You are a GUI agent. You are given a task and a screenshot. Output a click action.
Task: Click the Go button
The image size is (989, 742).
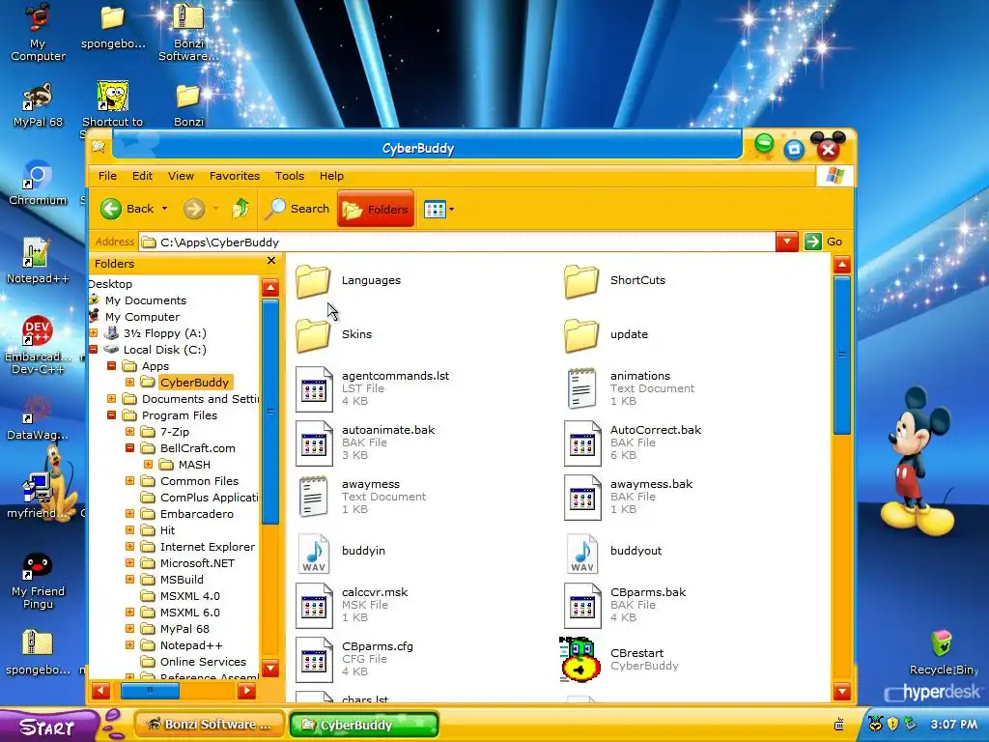[824, 242]
